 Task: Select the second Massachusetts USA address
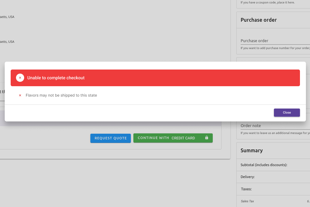pos(7,42)
